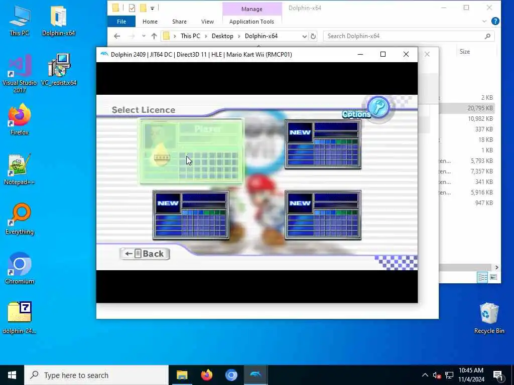Sort files by the Size column
This screenshot has width=514, height=385.
coord(464,52)
